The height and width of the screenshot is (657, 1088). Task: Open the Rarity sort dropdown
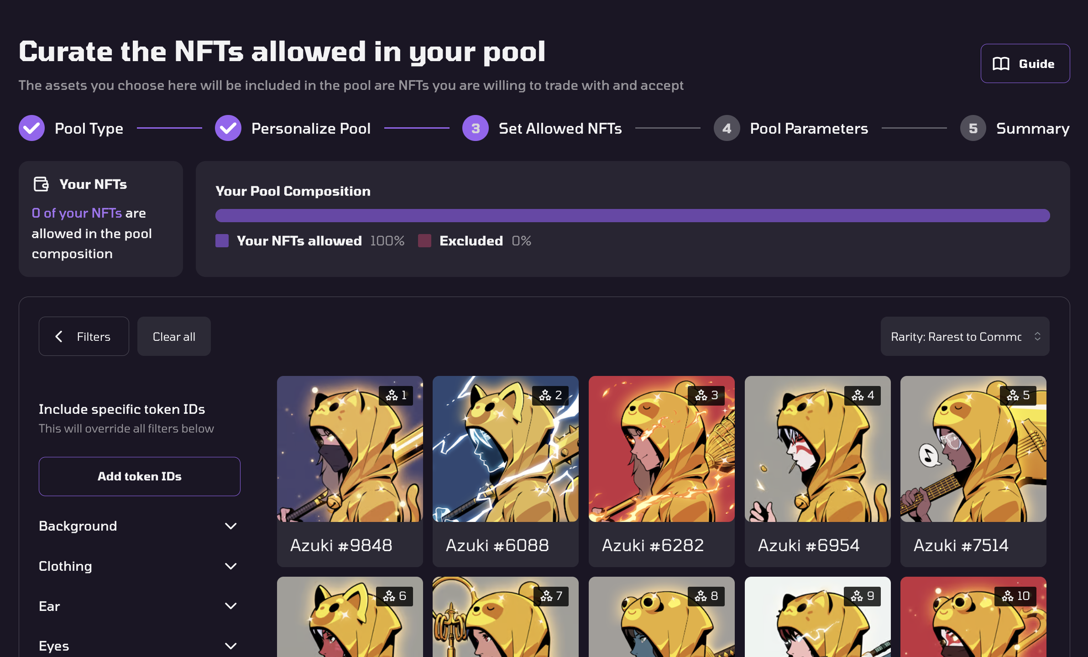[964, 337]
